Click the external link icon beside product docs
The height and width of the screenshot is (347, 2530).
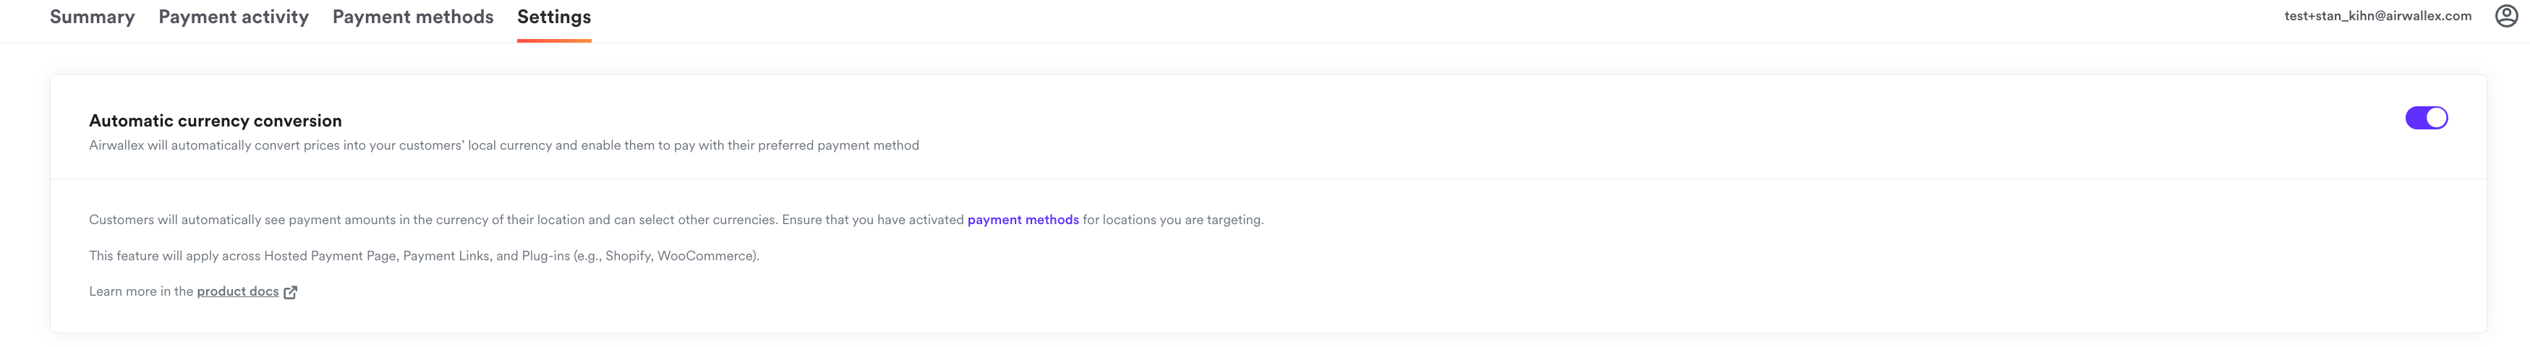290,292
